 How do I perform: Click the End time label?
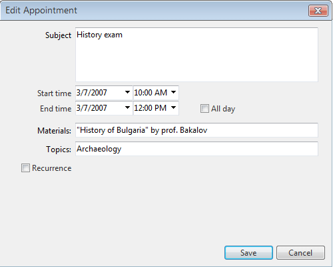(56, 109)
